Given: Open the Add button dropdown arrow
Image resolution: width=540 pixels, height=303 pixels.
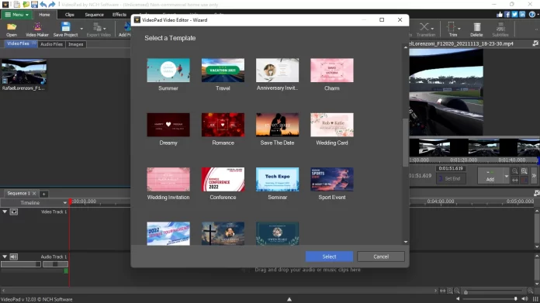Looking at the screenshot, I should click(x=506, y=176).
